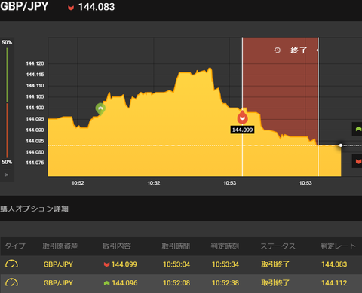The image size is (362, 293).
Task: Click the trade time 10:52:08
Action: point(176,283)
